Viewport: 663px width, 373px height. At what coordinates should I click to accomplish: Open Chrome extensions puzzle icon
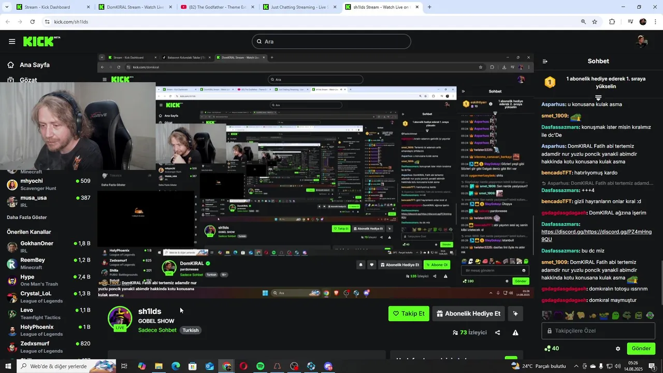[612, 22]
